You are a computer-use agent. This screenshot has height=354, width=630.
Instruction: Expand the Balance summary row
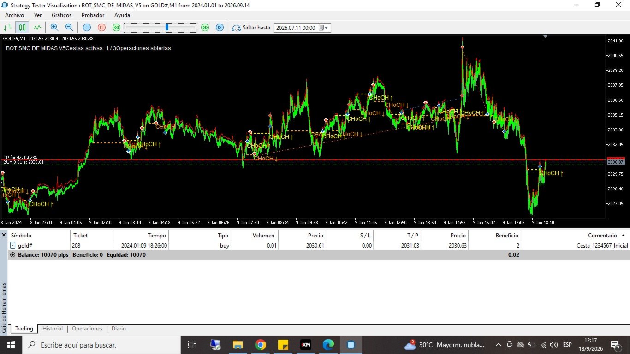point(12,254)
